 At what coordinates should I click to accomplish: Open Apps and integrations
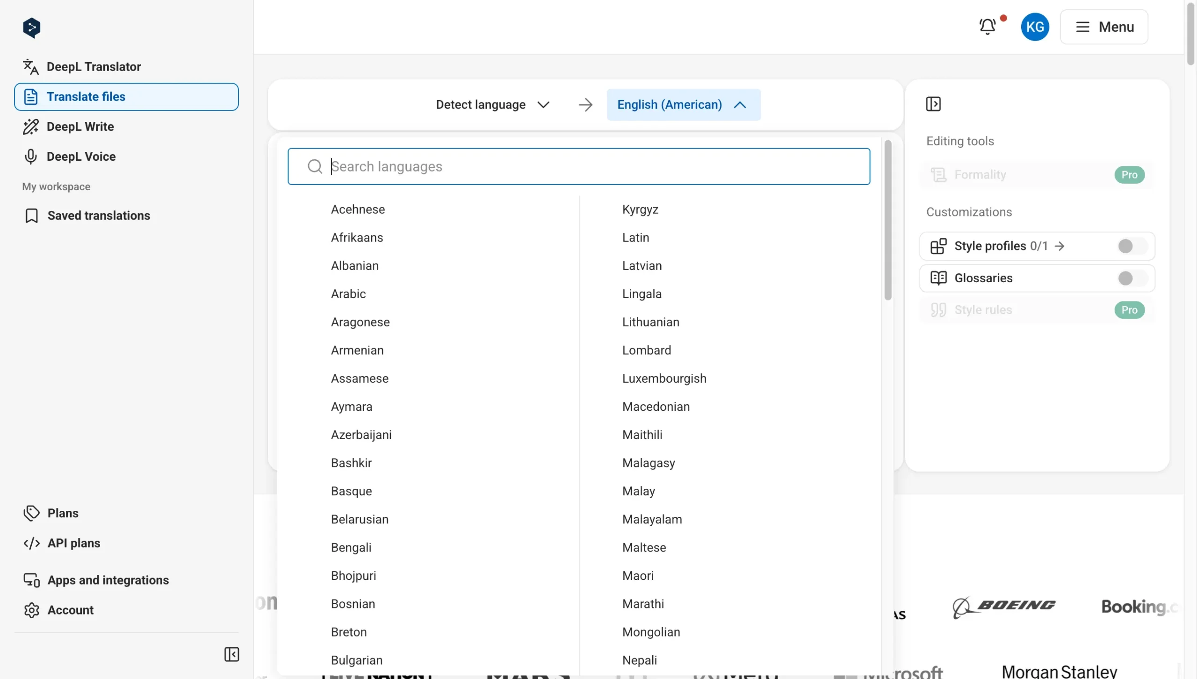(126, 580)
